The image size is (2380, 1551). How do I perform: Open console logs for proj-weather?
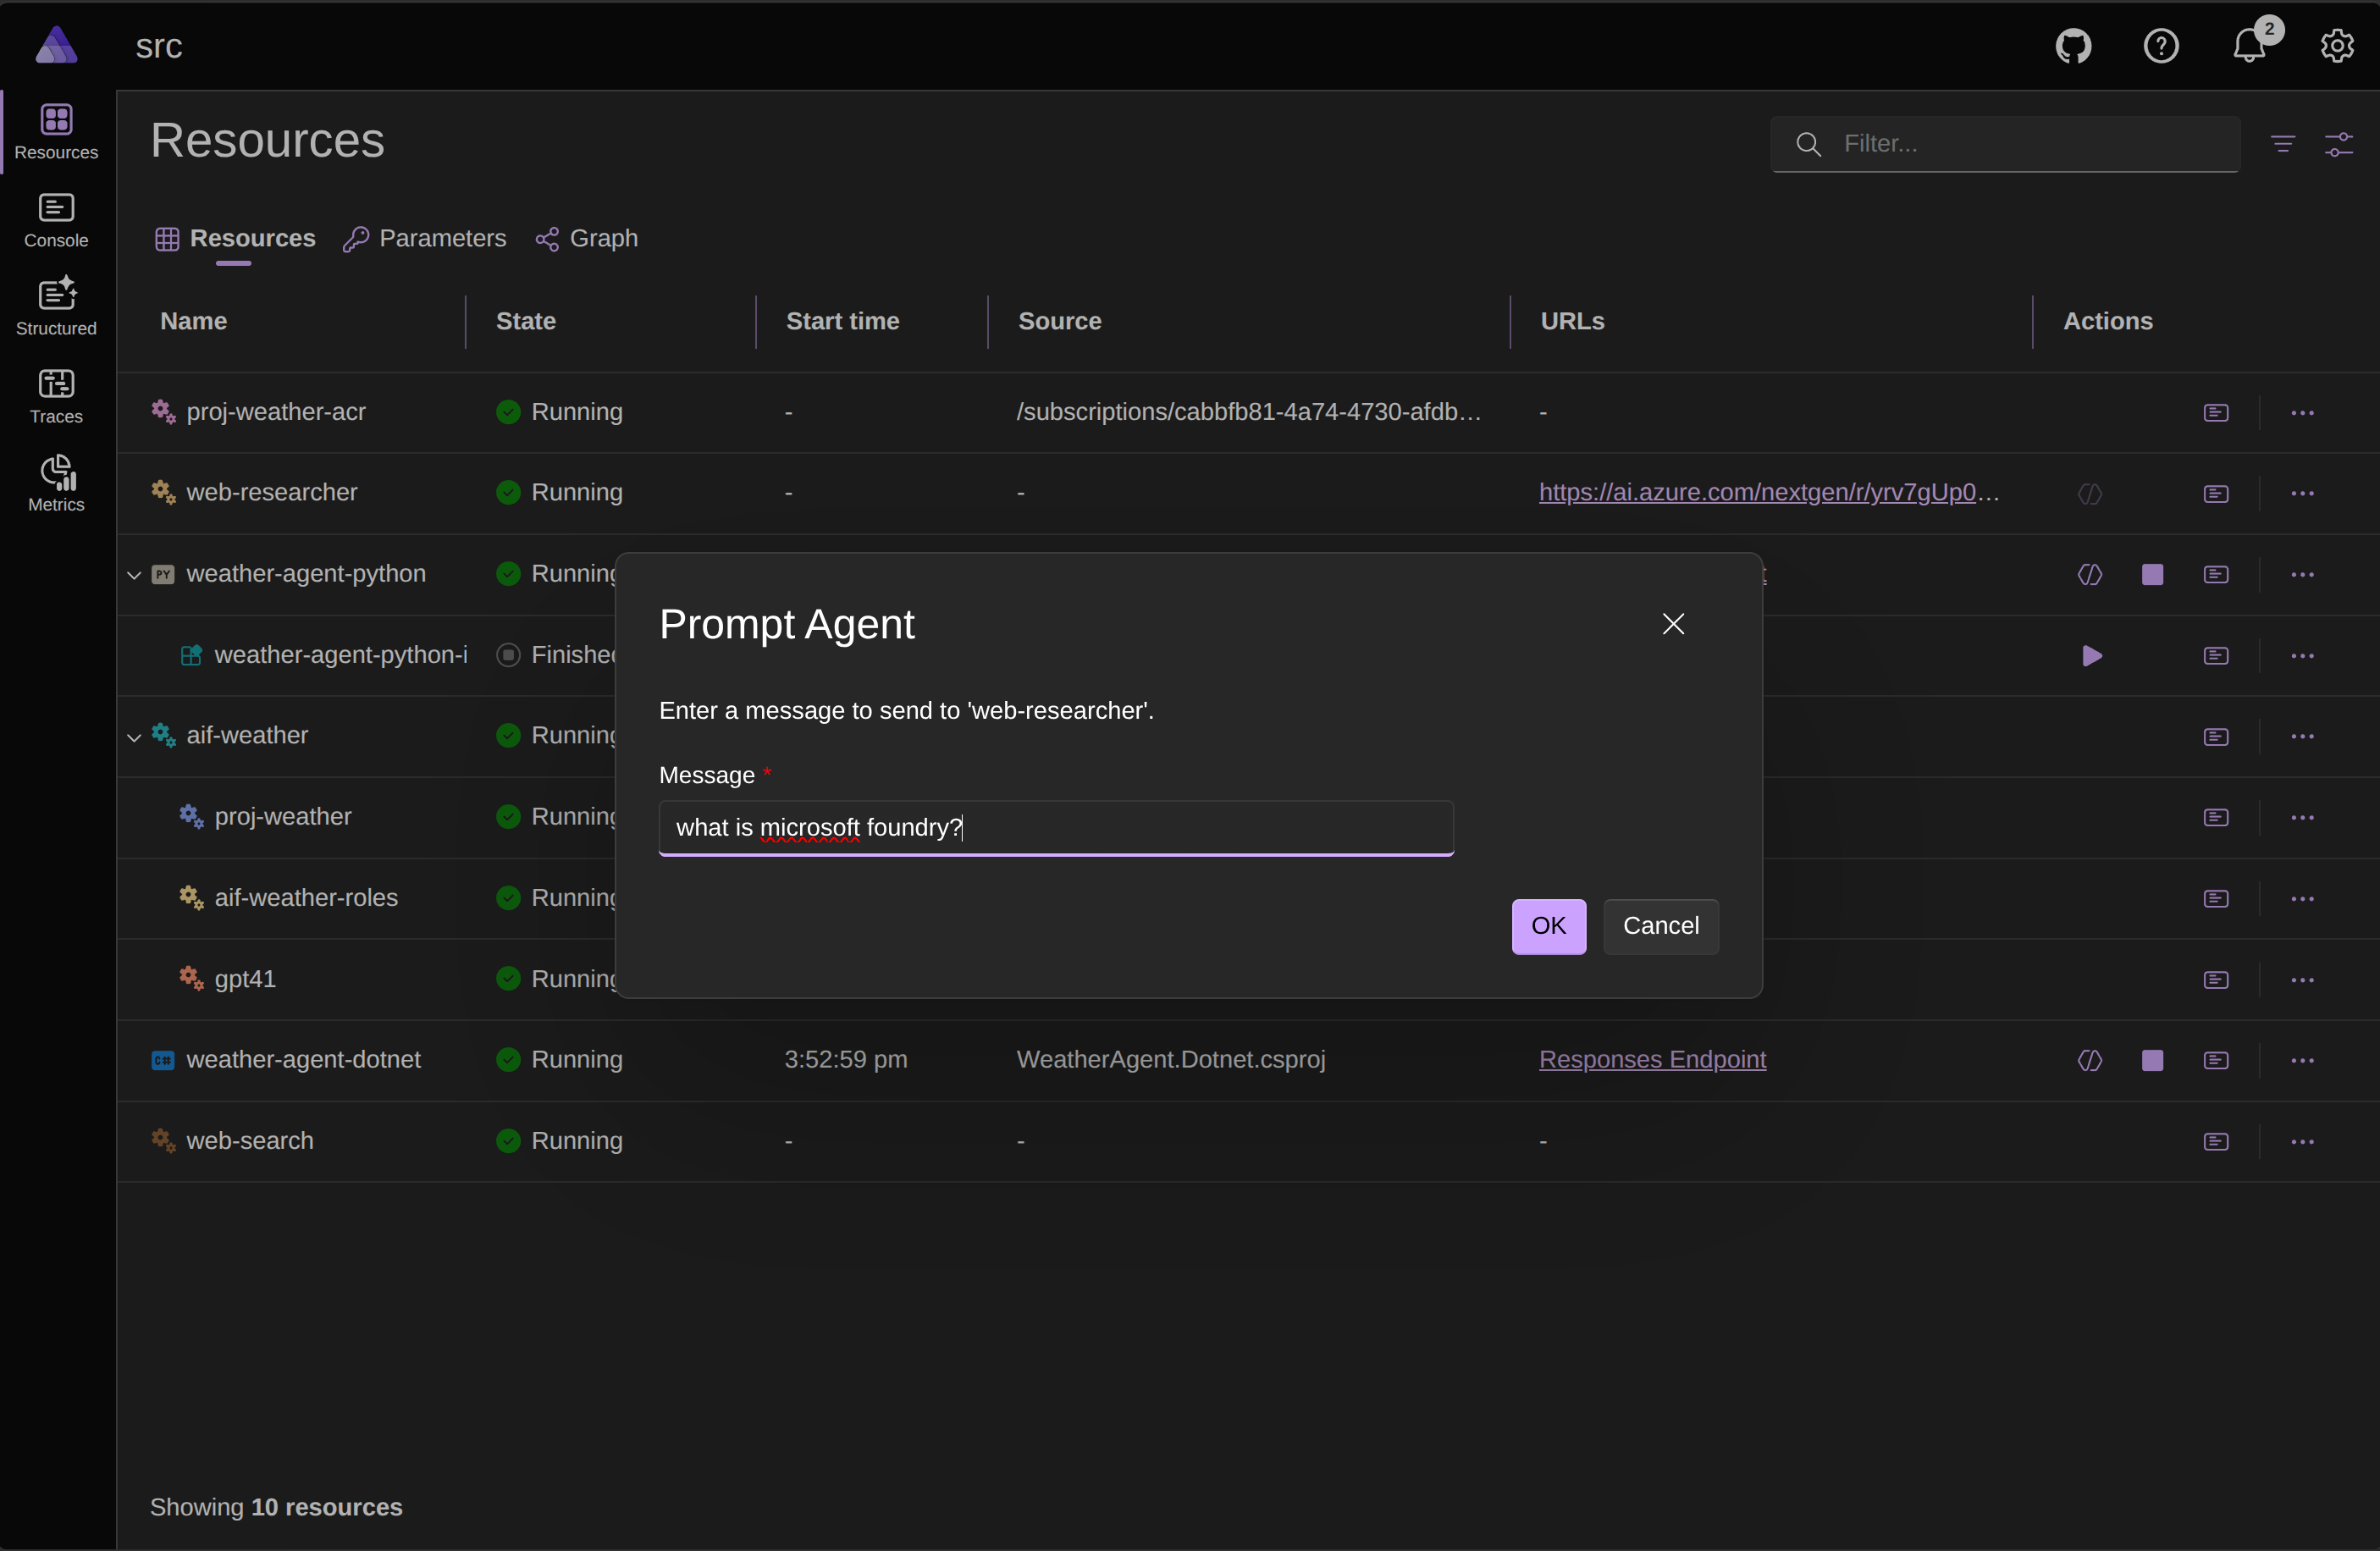coord(2216,818)
